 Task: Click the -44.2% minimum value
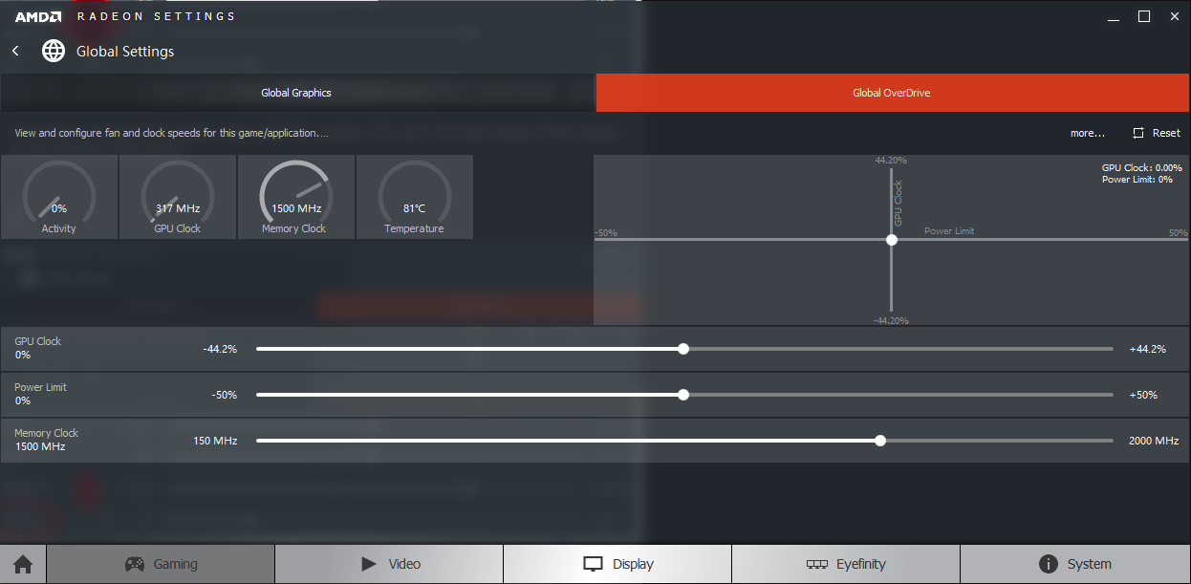(x=220, y=349)
